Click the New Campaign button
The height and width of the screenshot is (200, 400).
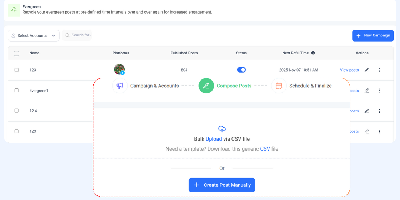(x=373, y=35)
